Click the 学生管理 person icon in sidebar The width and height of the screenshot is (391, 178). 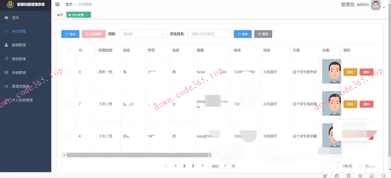coord(7,31)
